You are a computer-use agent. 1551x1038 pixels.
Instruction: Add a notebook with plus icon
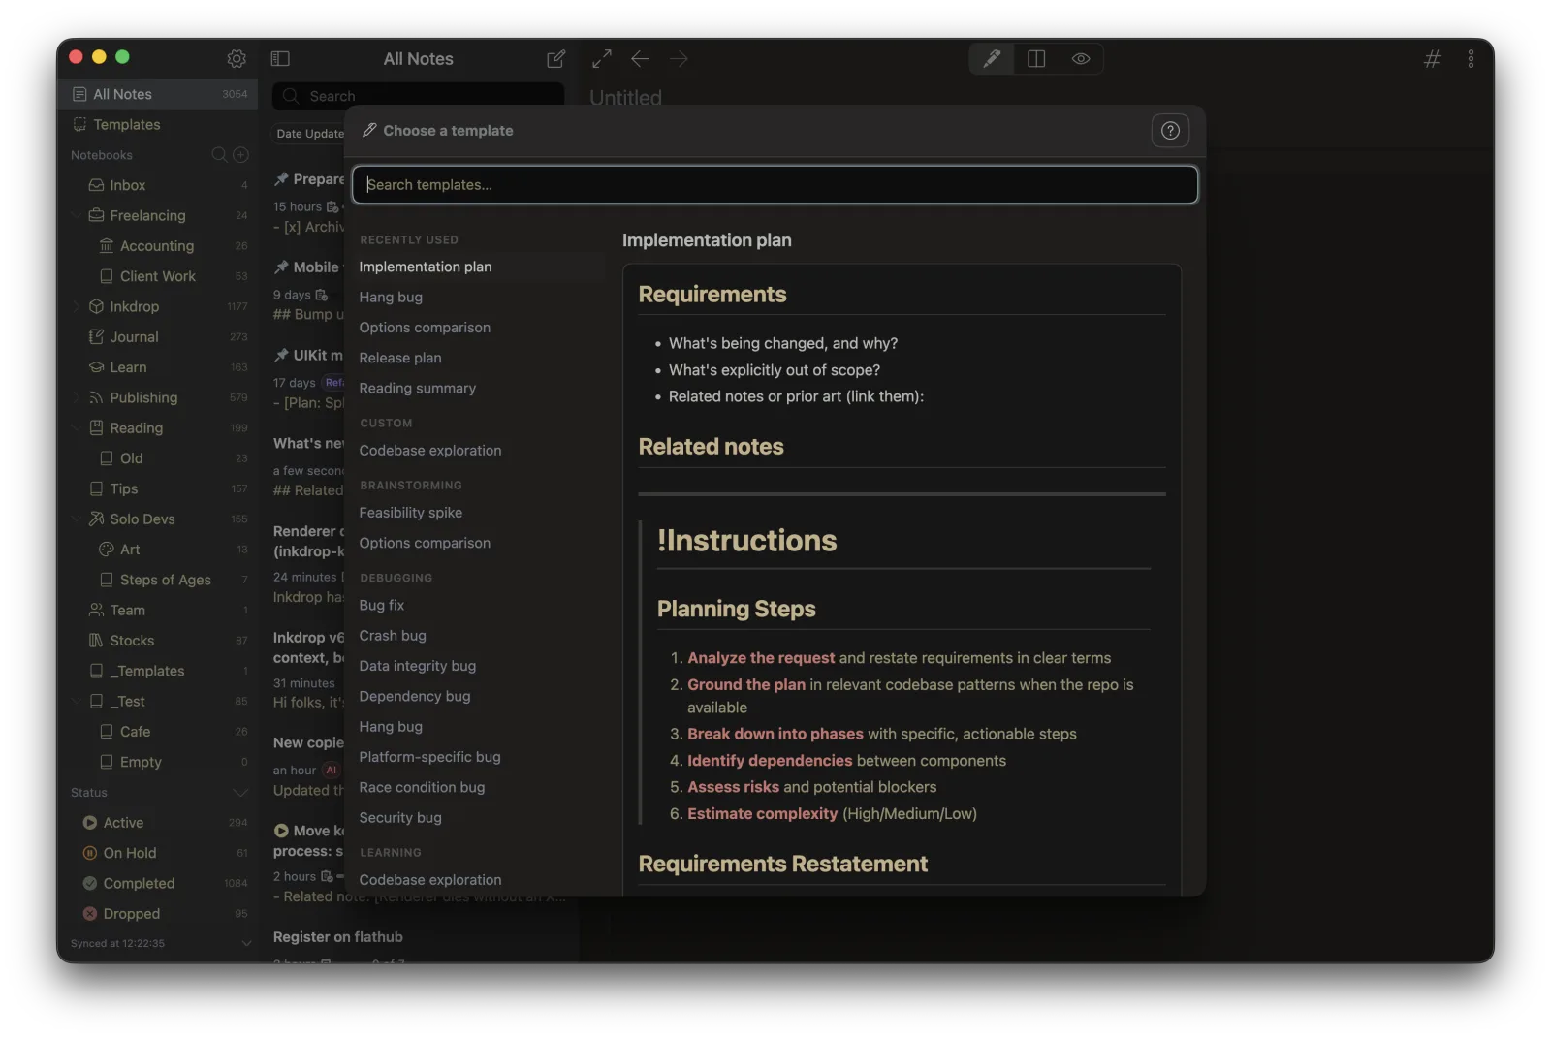point(241,155)
